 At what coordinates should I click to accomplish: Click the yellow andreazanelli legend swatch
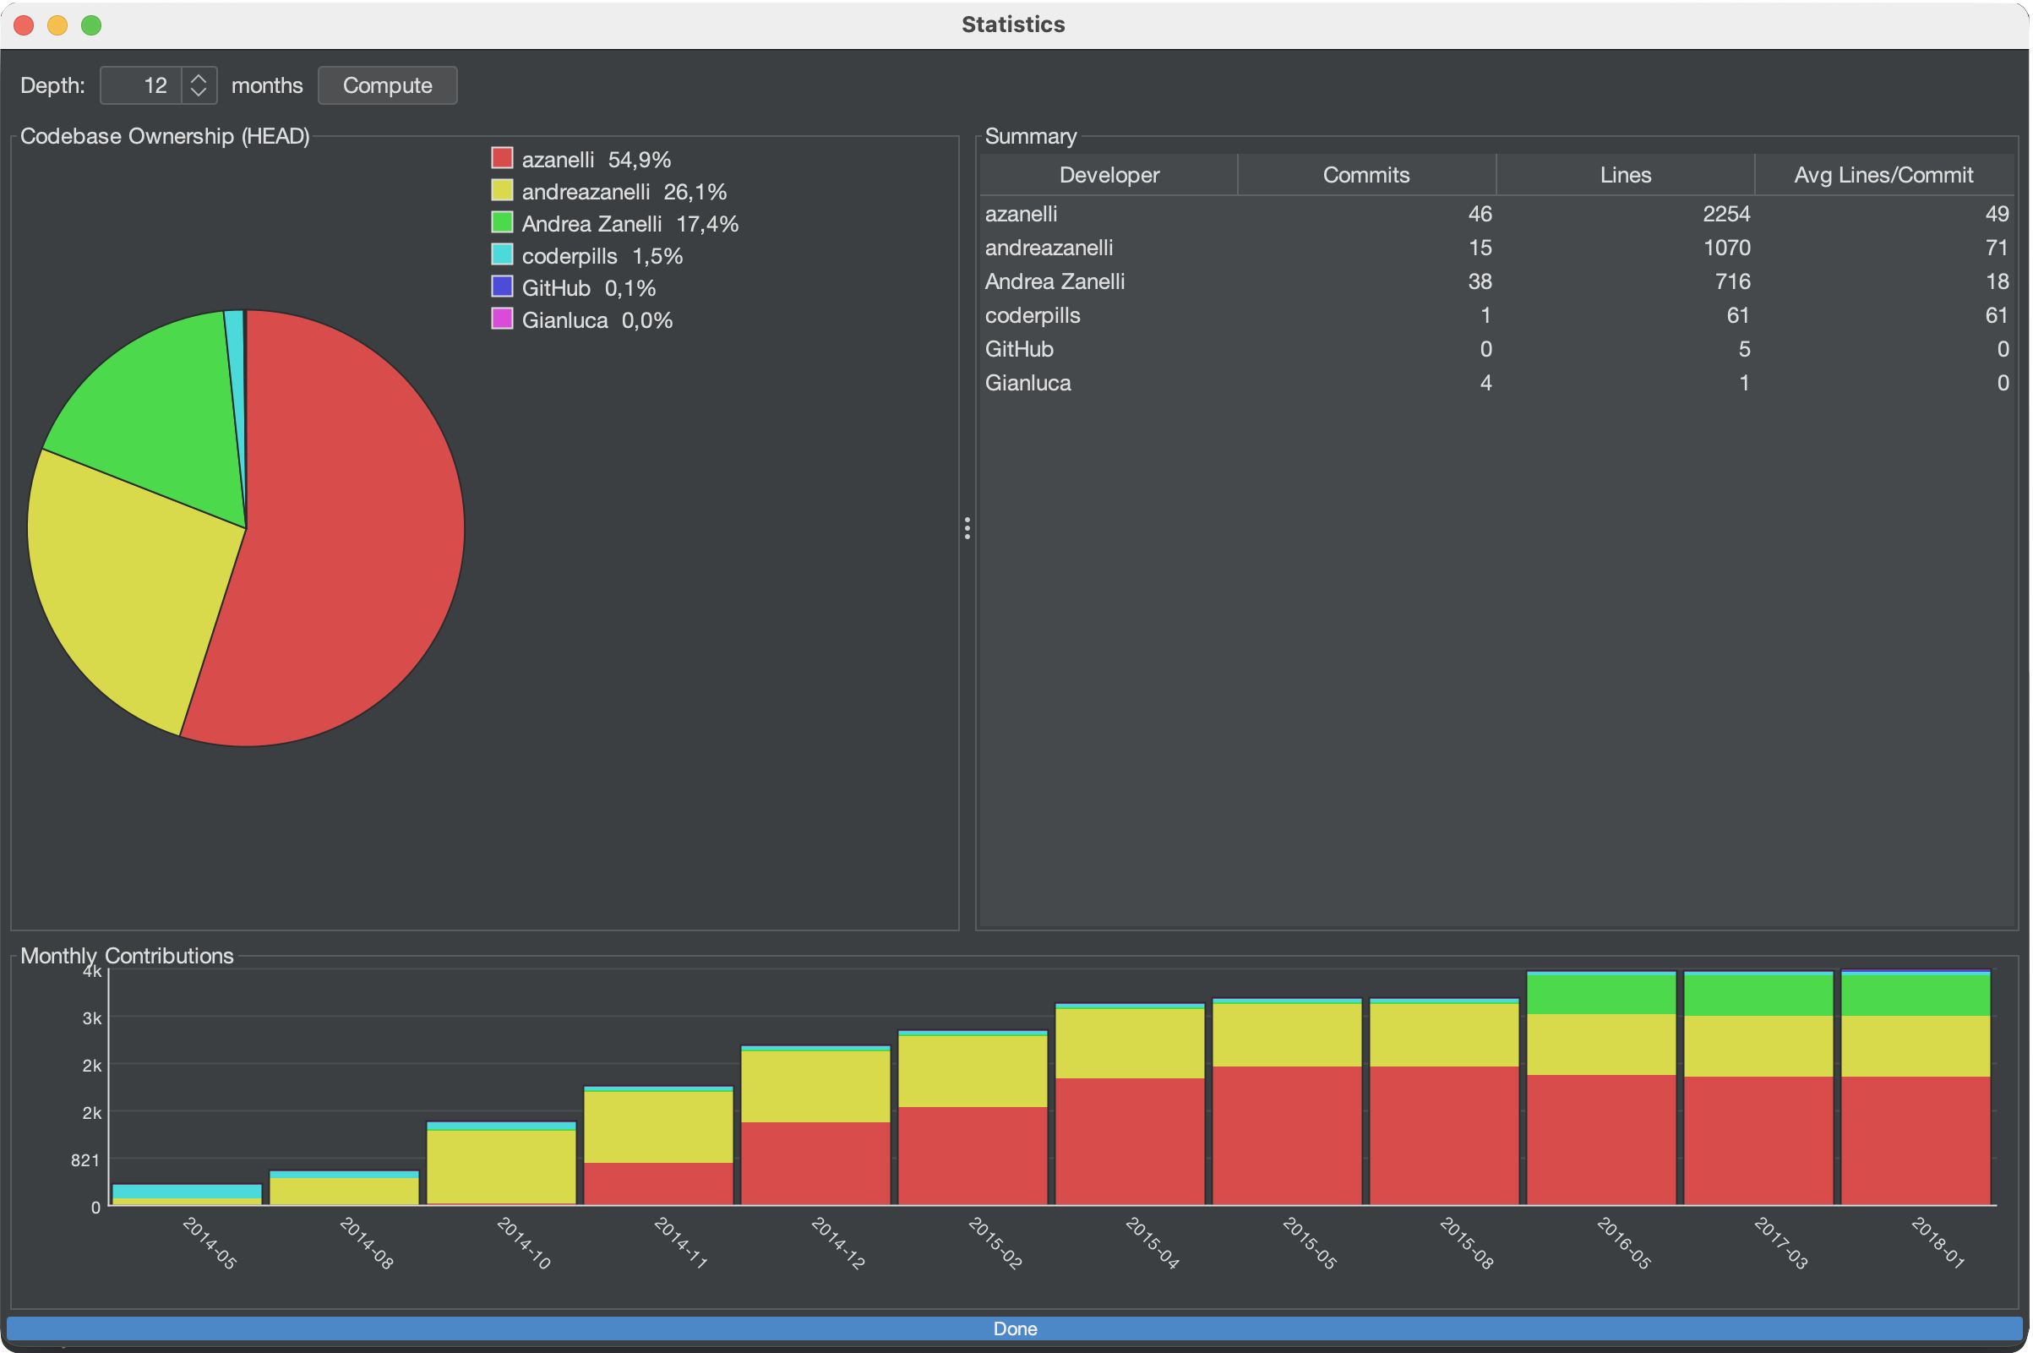[x=503, y=190]
